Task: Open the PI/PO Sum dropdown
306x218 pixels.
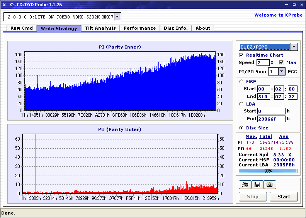Action: point(281,72)
